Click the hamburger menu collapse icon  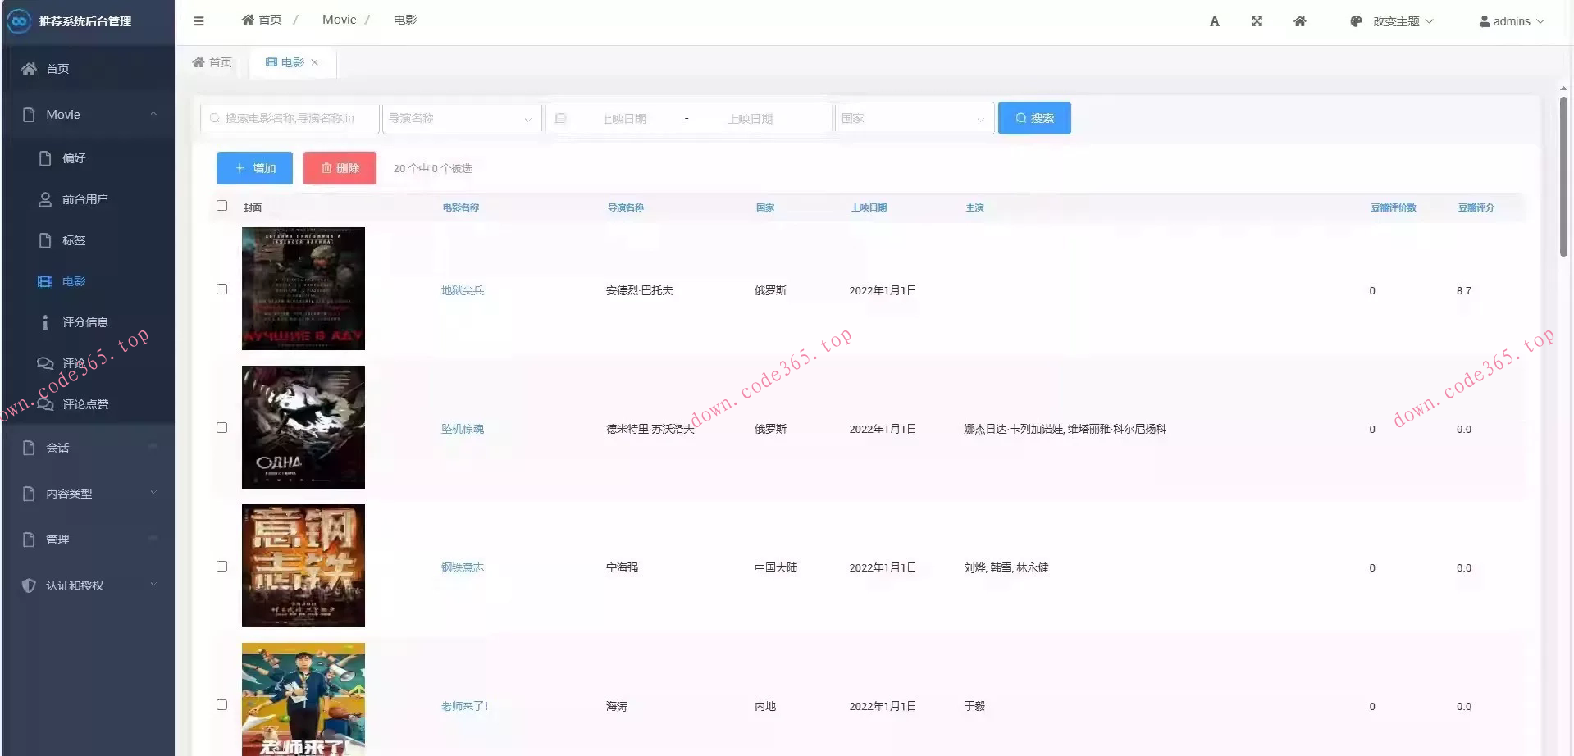(x=198, y=21)
